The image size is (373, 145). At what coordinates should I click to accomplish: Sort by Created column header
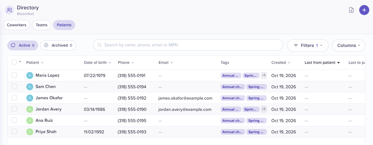281,63
